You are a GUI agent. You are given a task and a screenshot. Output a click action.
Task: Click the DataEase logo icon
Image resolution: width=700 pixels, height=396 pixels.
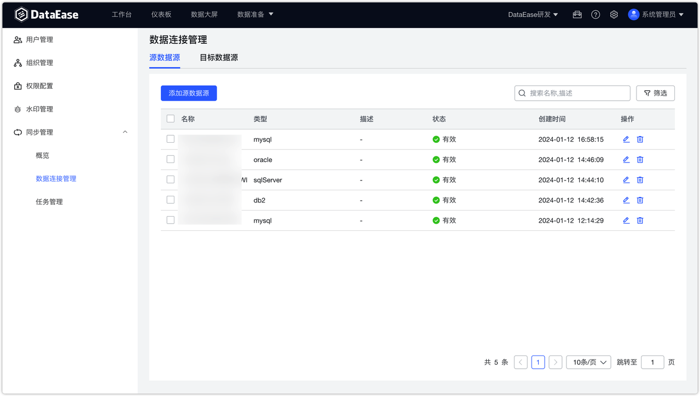(x=21, y=15)
